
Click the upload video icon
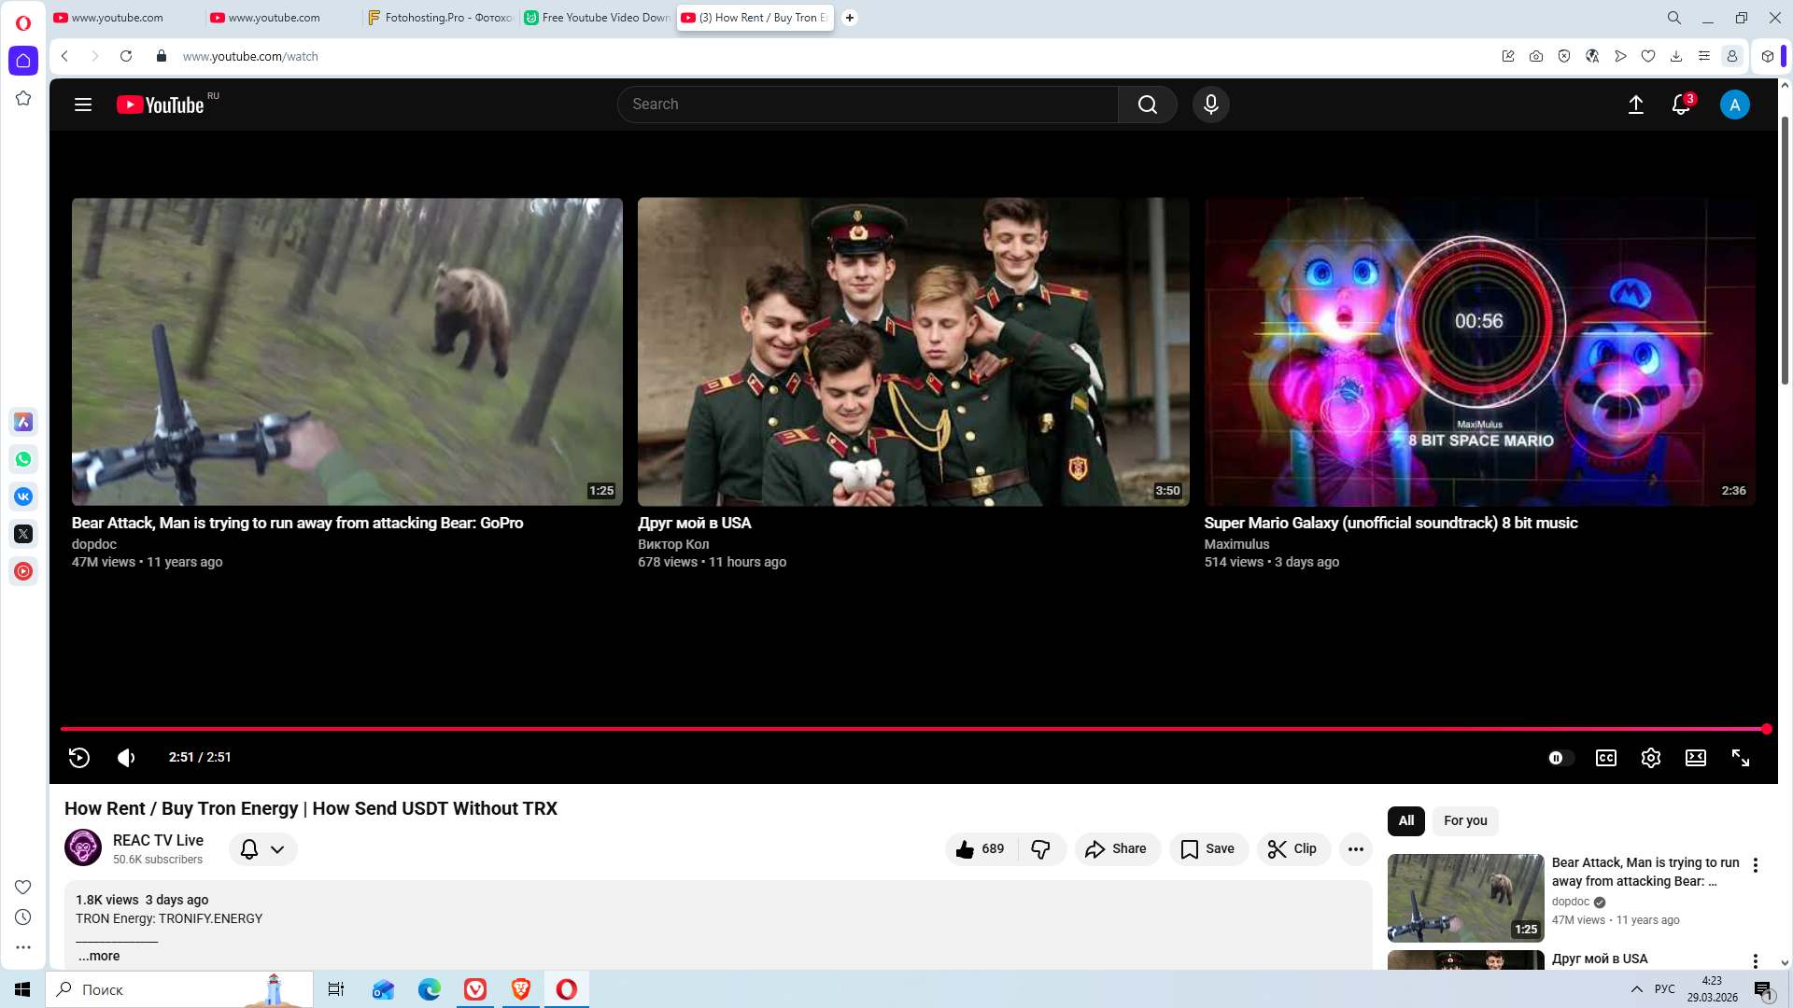(1635, 105)
